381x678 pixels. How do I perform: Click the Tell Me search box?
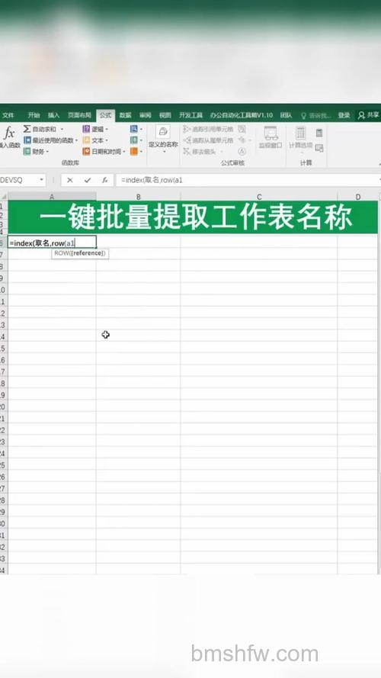[316, 115]
